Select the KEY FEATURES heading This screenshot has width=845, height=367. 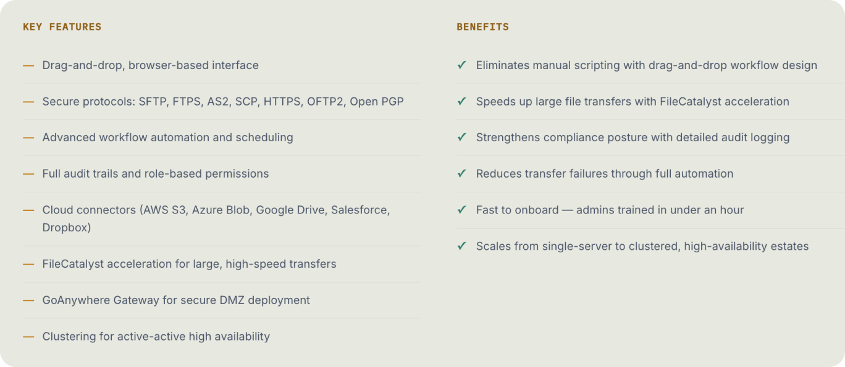click(62, 27)
